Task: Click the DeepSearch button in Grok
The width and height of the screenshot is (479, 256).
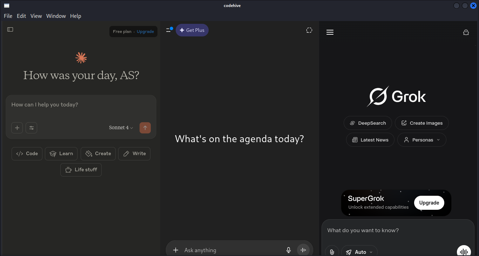Action: point(368,123)
